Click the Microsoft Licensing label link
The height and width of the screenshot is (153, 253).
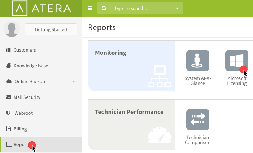coord(237,81)
